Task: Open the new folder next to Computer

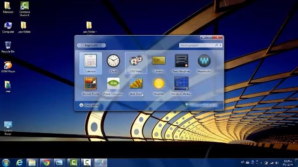Action: click(24, 27)
